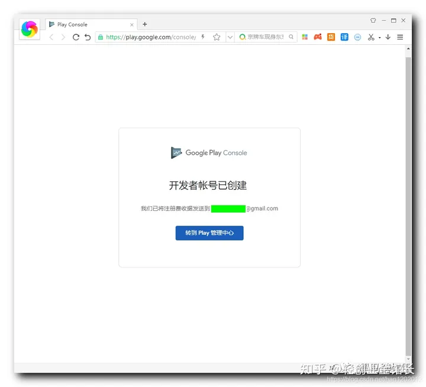The height and width of the screenshot is (387, 426).
Task: Click the scissors screenshot tool
Action: (x=371, y=37)
